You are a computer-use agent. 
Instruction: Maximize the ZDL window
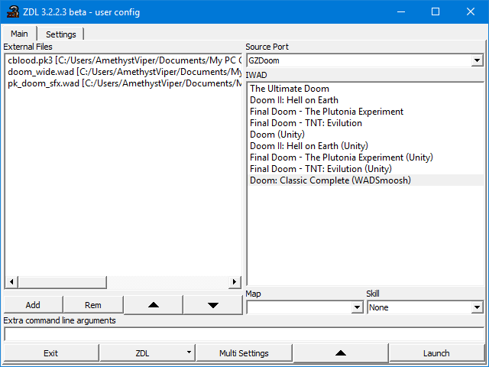(x=436, y=12)
